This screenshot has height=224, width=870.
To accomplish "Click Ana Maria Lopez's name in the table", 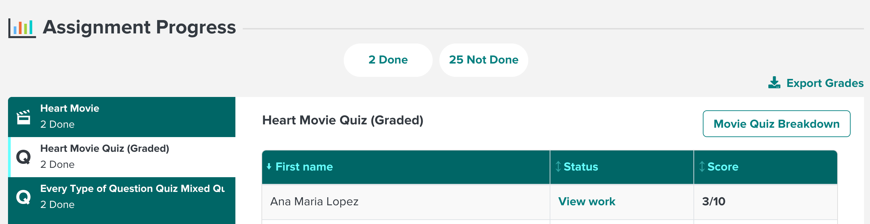I will click(315, 201).
